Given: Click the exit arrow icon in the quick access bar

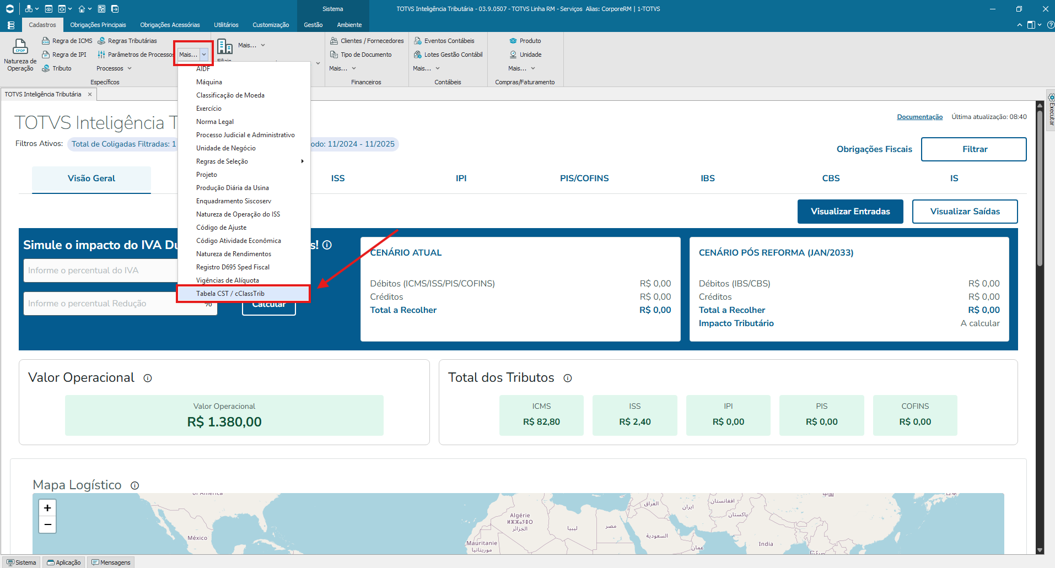Looking at the screenshot, I should [115, 9].
